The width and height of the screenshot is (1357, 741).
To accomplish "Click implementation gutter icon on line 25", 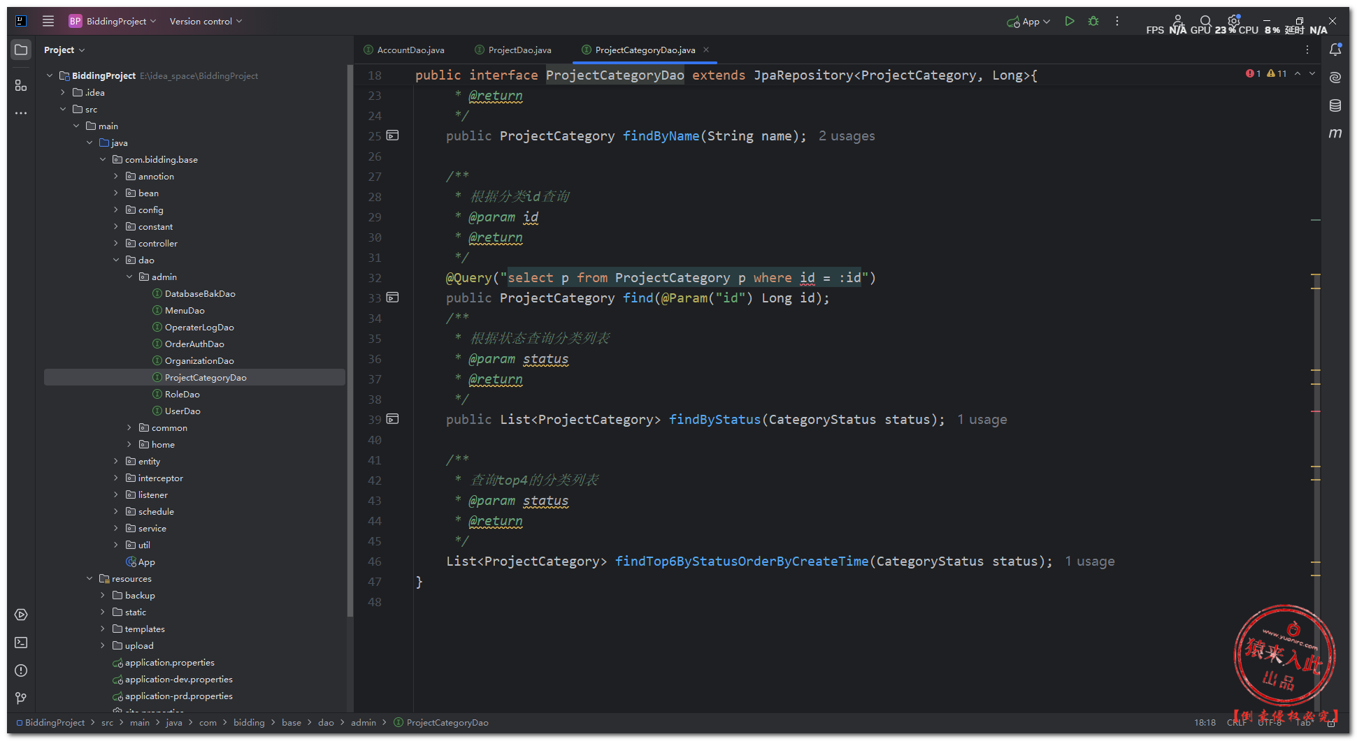I will (x=393, y=135).
